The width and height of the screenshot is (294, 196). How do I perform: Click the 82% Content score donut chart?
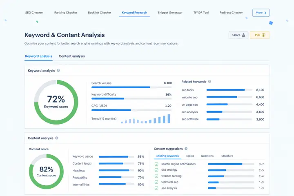(46, 171)
